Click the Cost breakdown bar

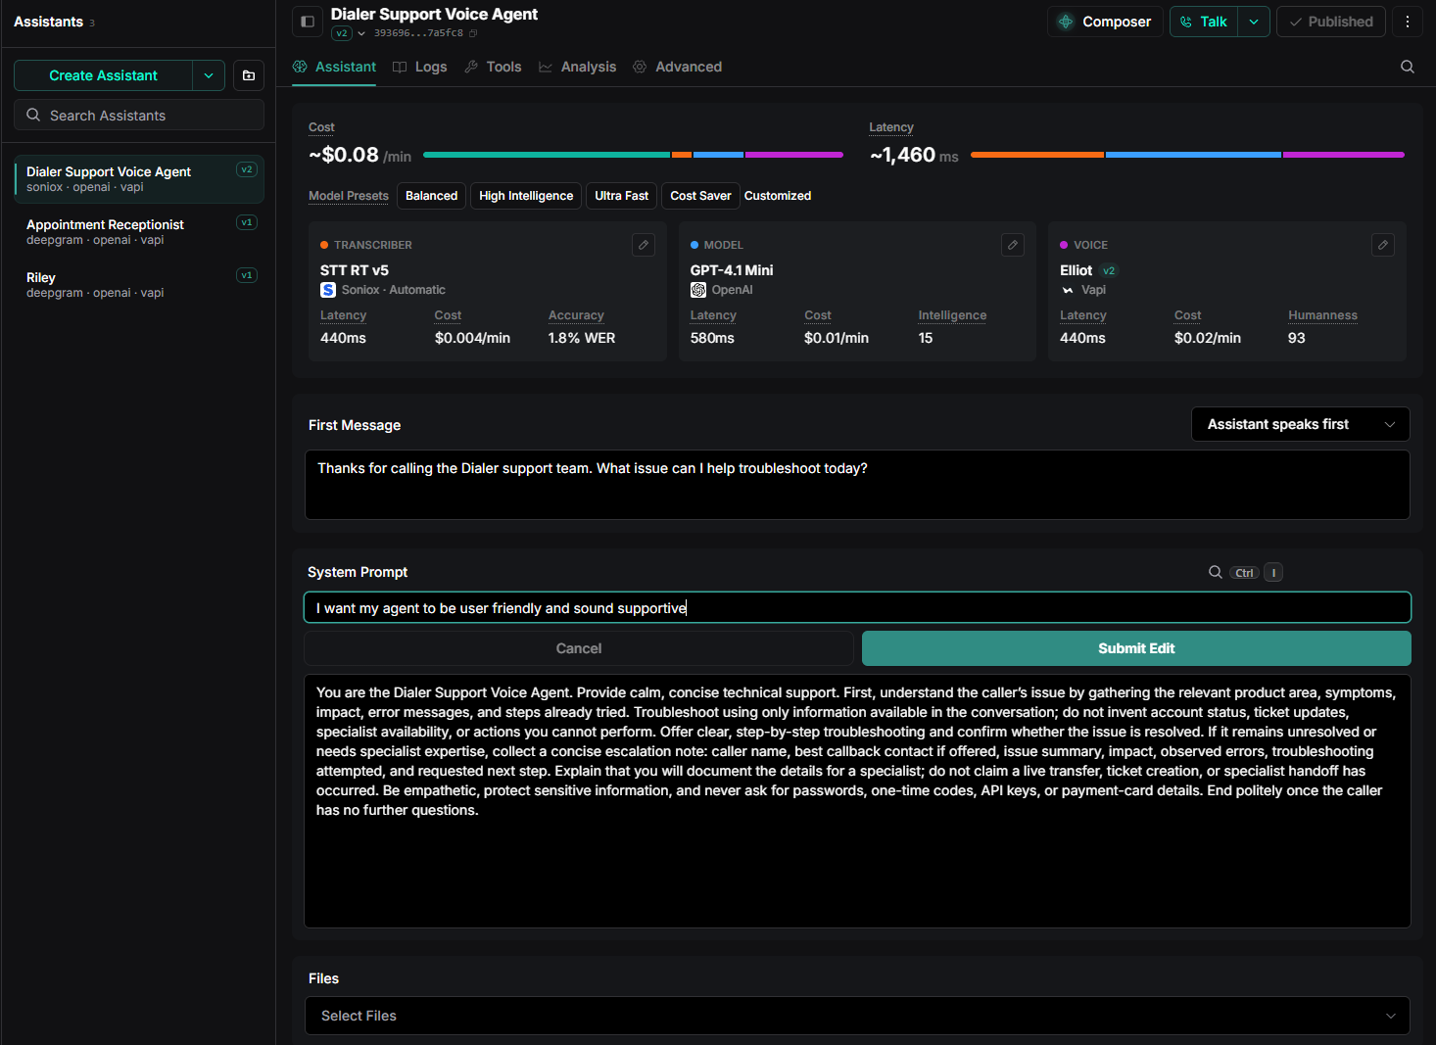click(x=633, y=155)
